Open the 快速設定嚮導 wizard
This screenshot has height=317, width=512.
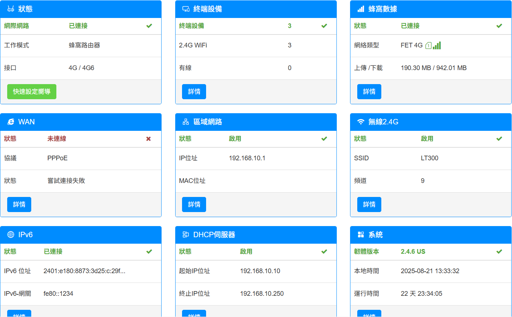pyautogui.click(x=32, y=92)
